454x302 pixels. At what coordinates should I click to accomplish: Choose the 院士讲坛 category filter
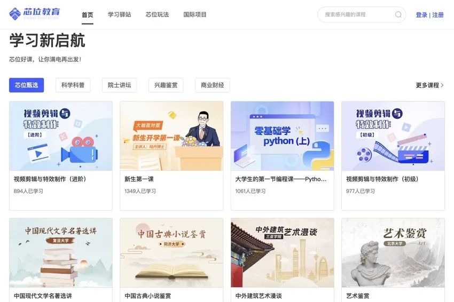(x=119, y=85)
